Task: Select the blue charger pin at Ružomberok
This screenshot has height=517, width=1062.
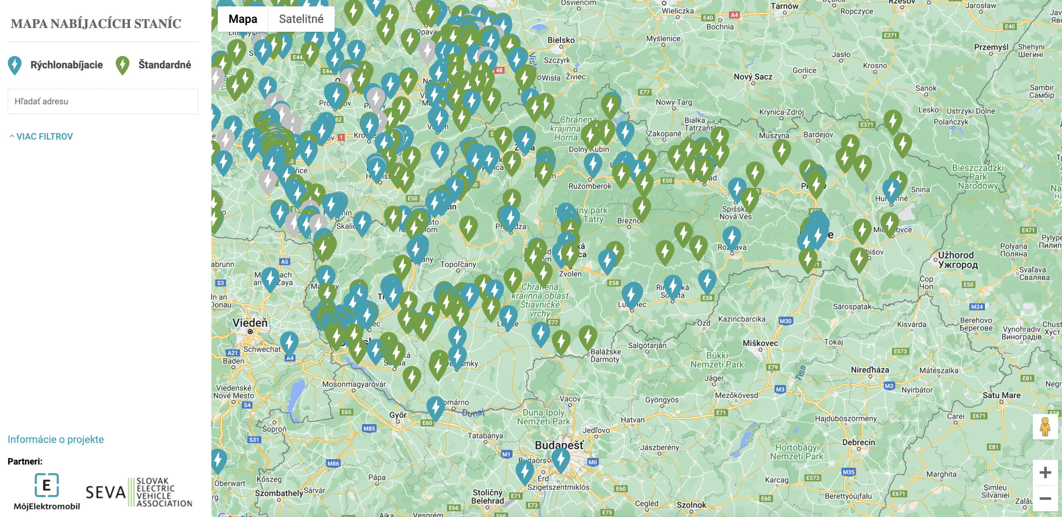Action: [x=593, y=164]
